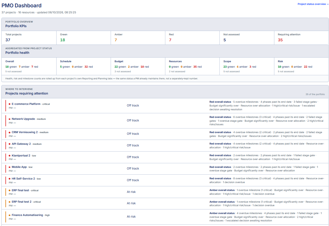Select the ERP final test 2 project
The width and height of the screenshot is (329, 226).
tap(21, 202)
